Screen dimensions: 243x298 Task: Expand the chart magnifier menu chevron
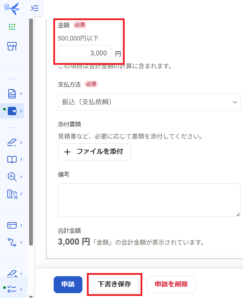[21, 177]
